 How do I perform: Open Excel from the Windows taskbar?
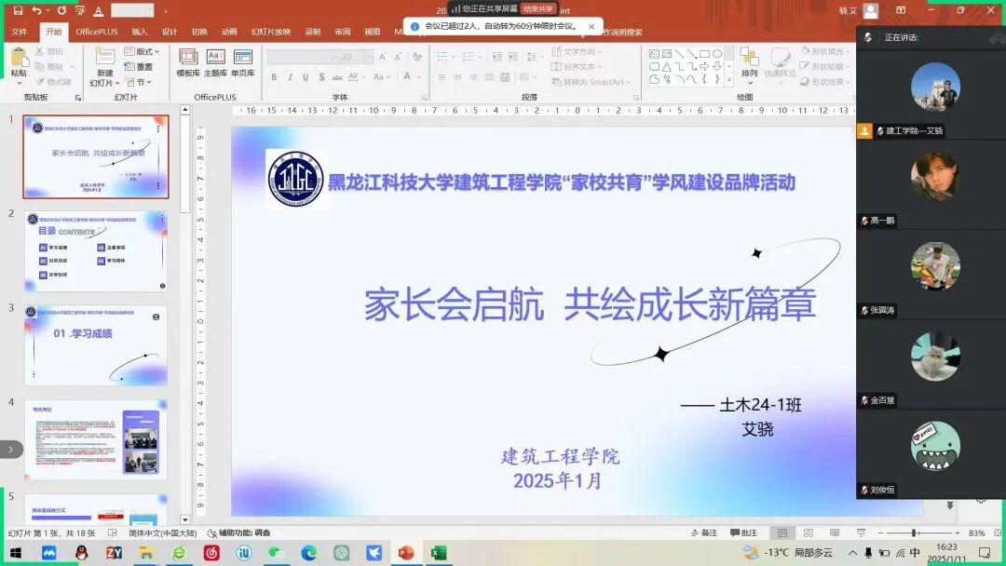tap(438, 553)
